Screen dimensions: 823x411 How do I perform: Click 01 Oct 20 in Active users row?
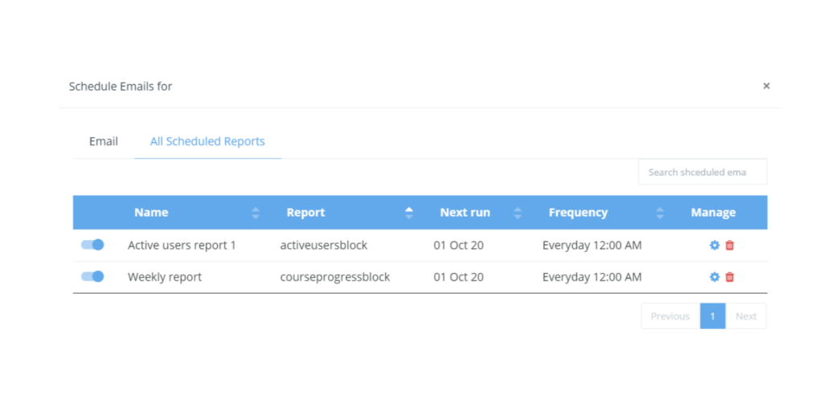point(459,246)
